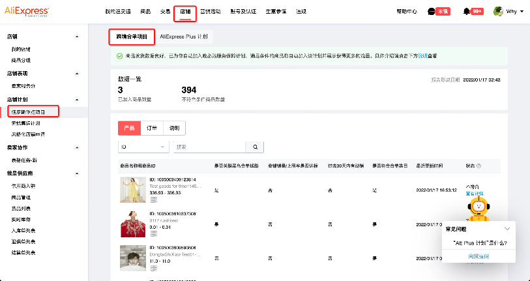Click the 问我疑问 link
The width and height of the screenshot is (530, 281).
pos(478,256)
